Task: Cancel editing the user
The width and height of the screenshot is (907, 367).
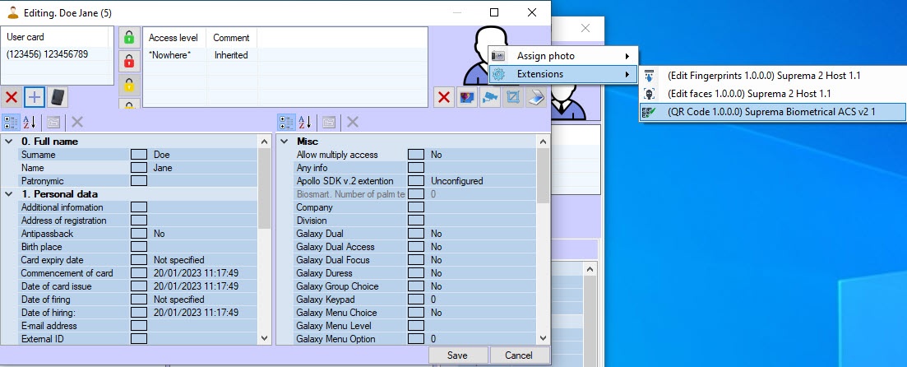Action: point(519,355)
